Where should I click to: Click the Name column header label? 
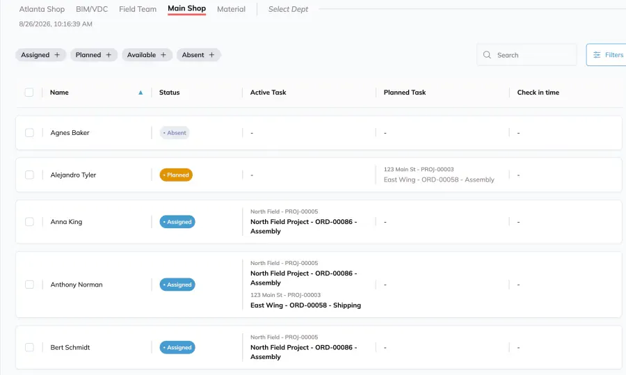pos(60,93)
